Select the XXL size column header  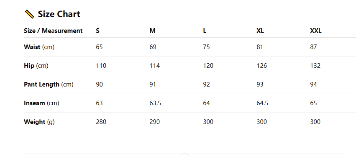316,31
